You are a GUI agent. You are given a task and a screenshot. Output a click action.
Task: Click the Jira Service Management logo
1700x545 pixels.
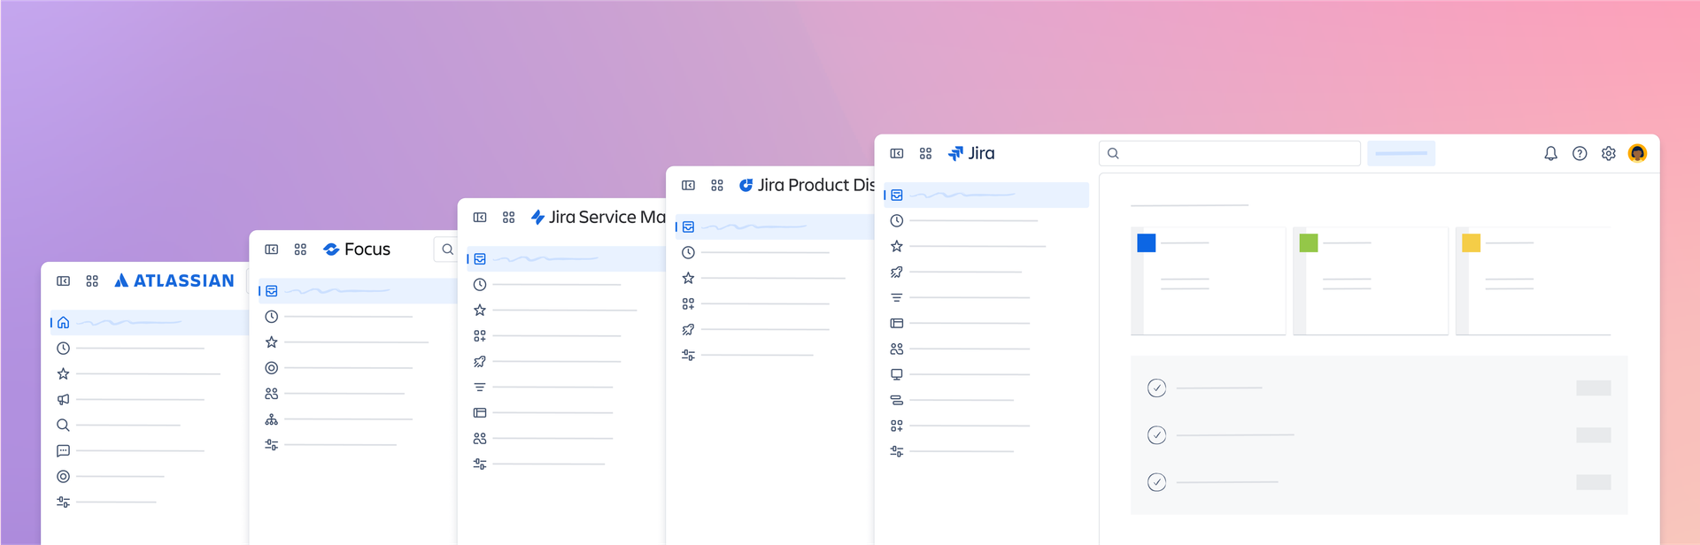point(598,218)
